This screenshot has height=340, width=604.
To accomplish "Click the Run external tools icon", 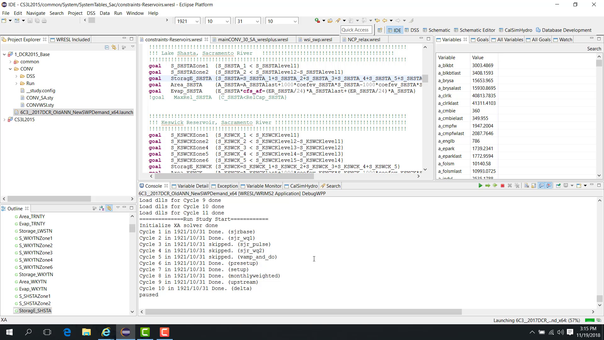I will (317, 20).
